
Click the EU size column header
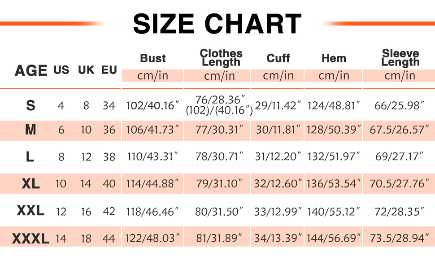pos(109,70)
